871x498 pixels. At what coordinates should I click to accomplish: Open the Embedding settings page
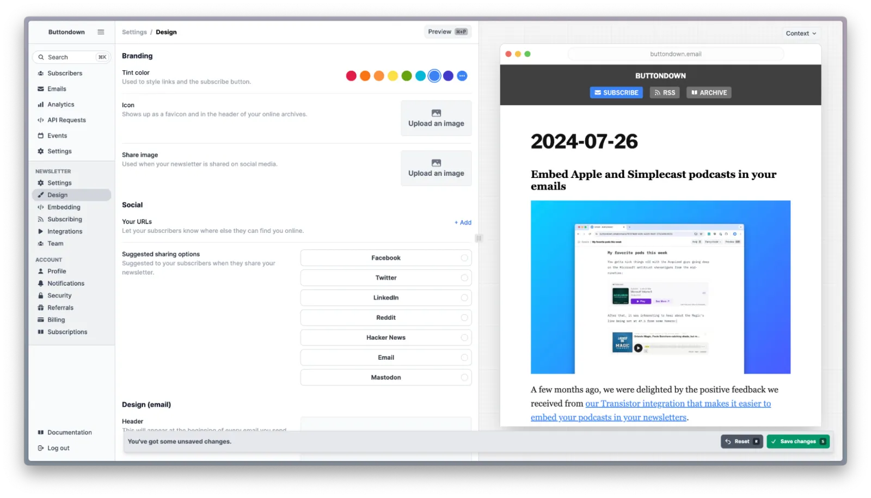coord(63,207)
